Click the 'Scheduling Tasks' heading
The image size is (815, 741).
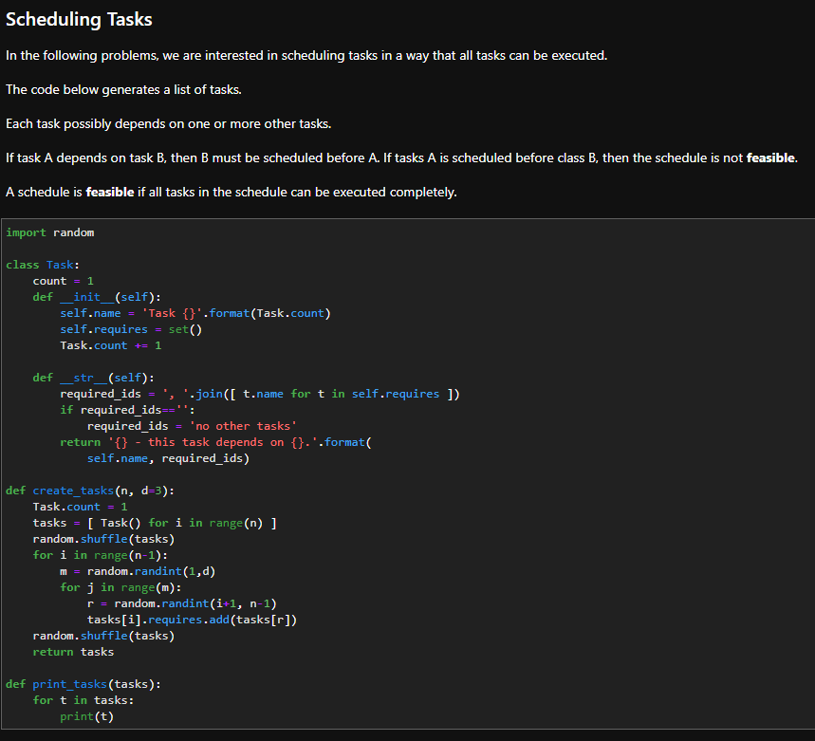(x=79, y=19)
